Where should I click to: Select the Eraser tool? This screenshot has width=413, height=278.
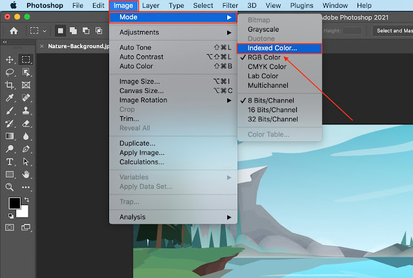pyautogui.click(x=26, y=123)
